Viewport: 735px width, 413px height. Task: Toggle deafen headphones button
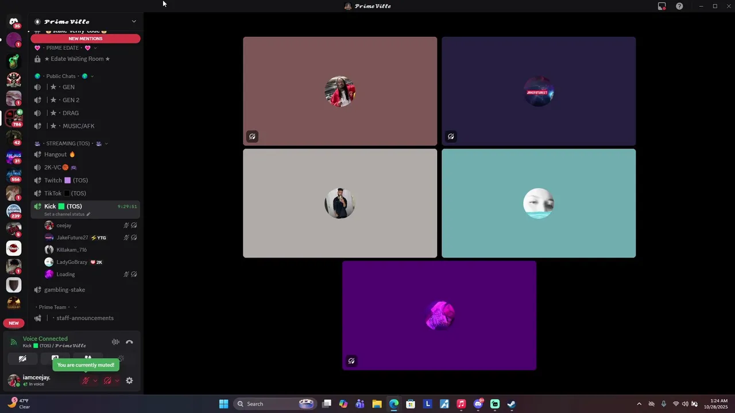click(107, 380)
